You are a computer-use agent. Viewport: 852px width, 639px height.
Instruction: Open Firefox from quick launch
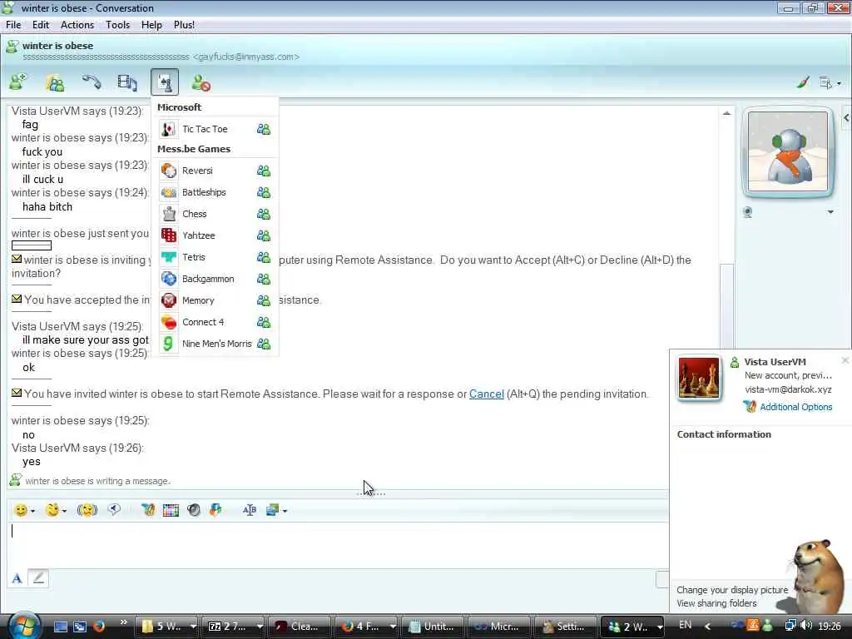coord(99,626)
